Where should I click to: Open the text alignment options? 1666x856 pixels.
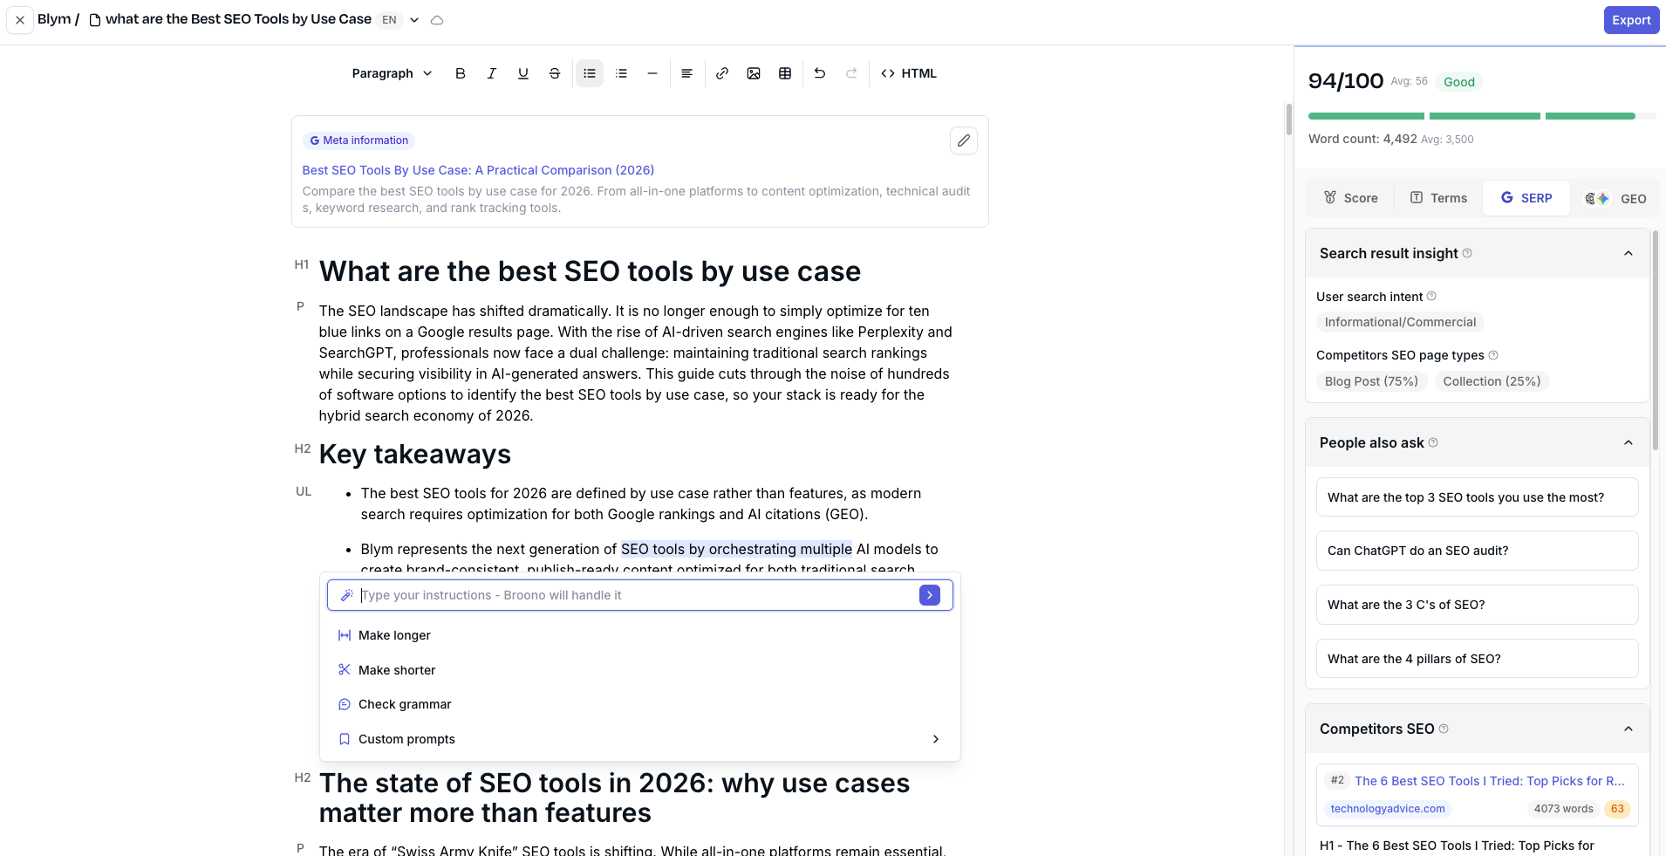(687, 73)
